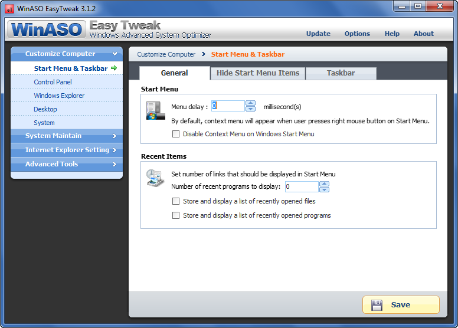Switch to the General tab

[x=175, y=73]
